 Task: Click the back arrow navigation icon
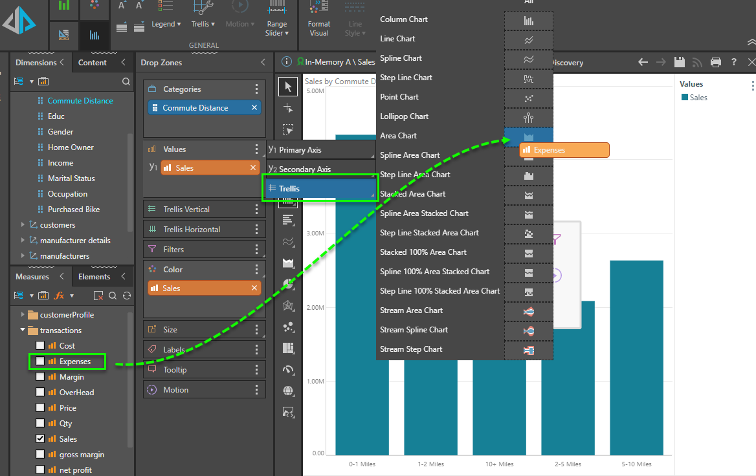click(x=643, y=63)
